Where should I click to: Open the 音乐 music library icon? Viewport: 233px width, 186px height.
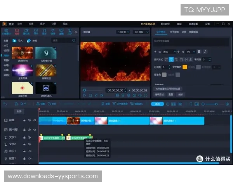[x=44, y=31]
